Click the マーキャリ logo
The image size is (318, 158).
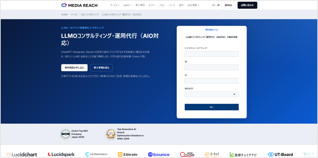coord(212,154)
